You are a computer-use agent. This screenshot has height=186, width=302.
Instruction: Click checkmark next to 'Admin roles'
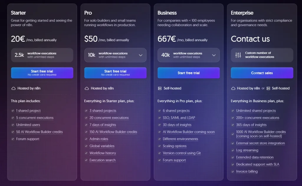(x=86, y=139)
